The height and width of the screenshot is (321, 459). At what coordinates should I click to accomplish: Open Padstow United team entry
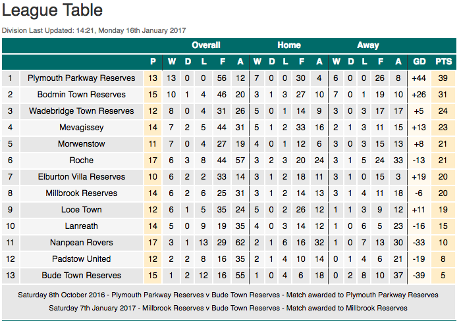coord(82,259)
